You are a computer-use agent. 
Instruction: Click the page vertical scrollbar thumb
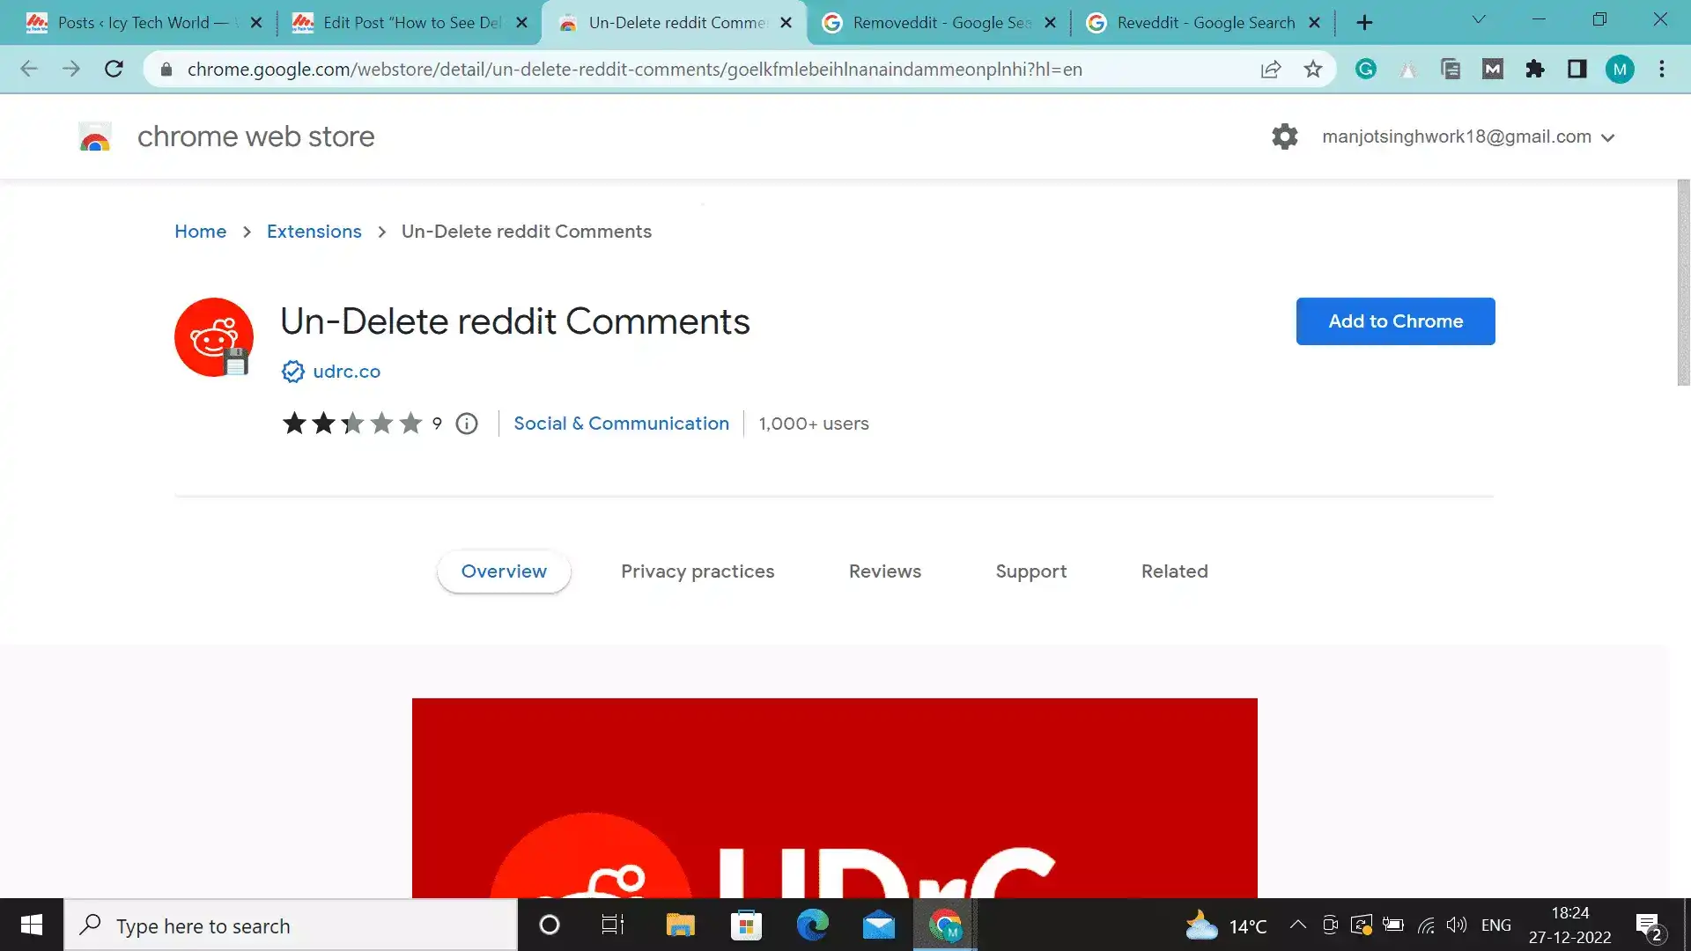click(1683, 283)
